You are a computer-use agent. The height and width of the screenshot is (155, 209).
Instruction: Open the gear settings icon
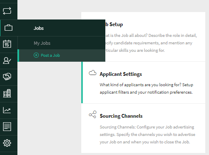tap(7, 143)
